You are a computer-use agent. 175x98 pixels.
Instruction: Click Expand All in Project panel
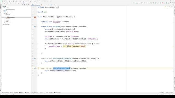click(25, 5)
